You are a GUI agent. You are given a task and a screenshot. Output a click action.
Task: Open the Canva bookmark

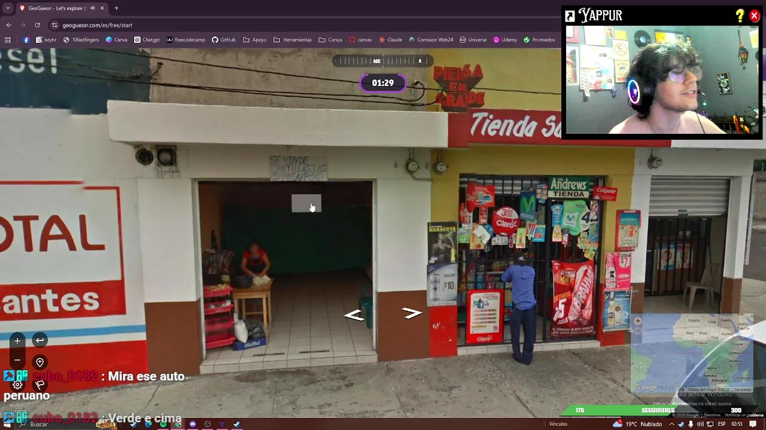tap(116, 40)
